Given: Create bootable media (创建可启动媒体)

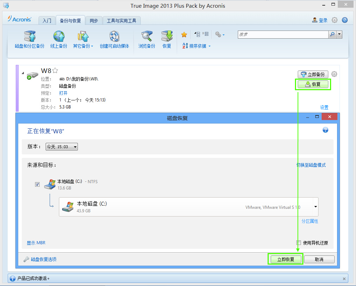Looking at the screenshot, I should click(114, 40).
